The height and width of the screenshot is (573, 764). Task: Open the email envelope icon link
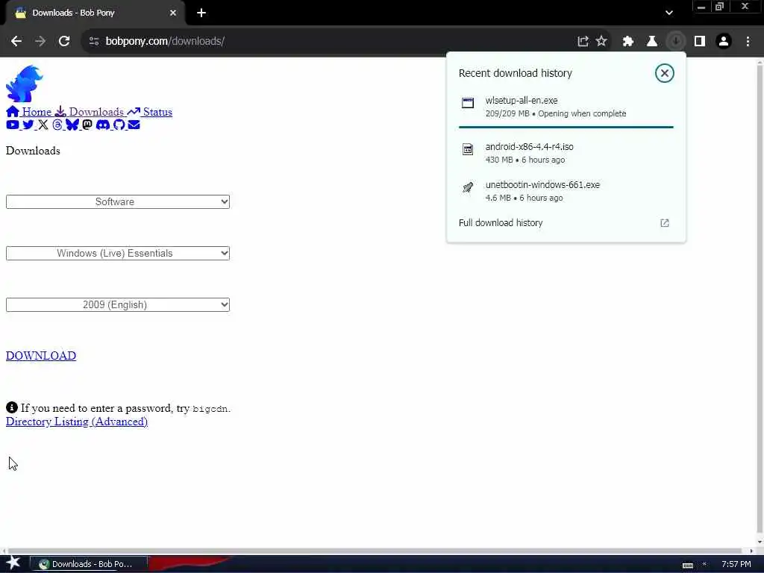point(134,125)
